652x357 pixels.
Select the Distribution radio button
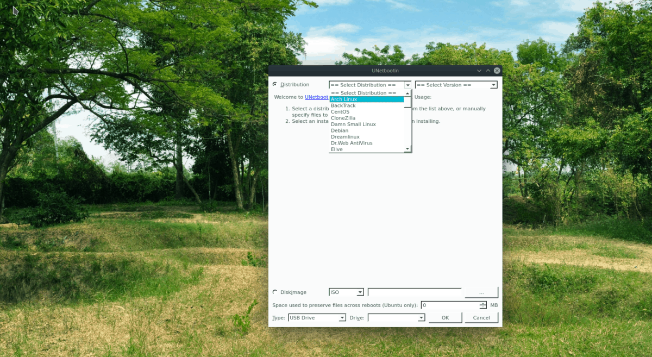(x=274, y=84)
